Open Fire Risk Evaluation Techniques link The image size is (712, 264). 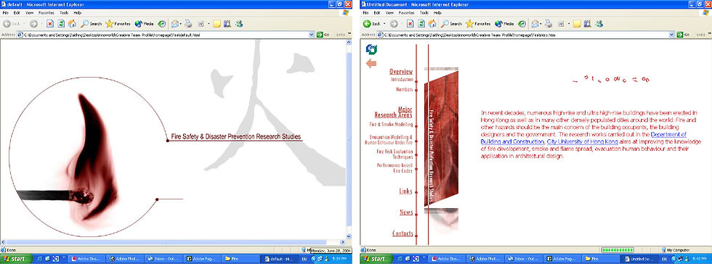[x=395, y=154]
